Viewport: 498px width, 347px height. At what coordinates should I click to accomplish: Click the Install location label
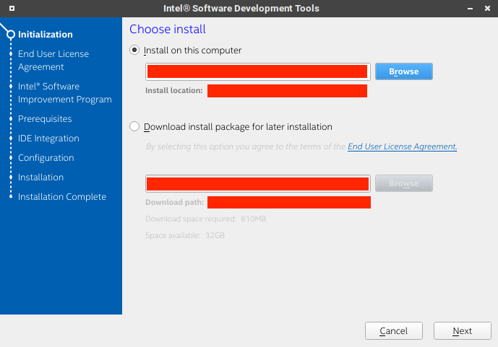174,90
